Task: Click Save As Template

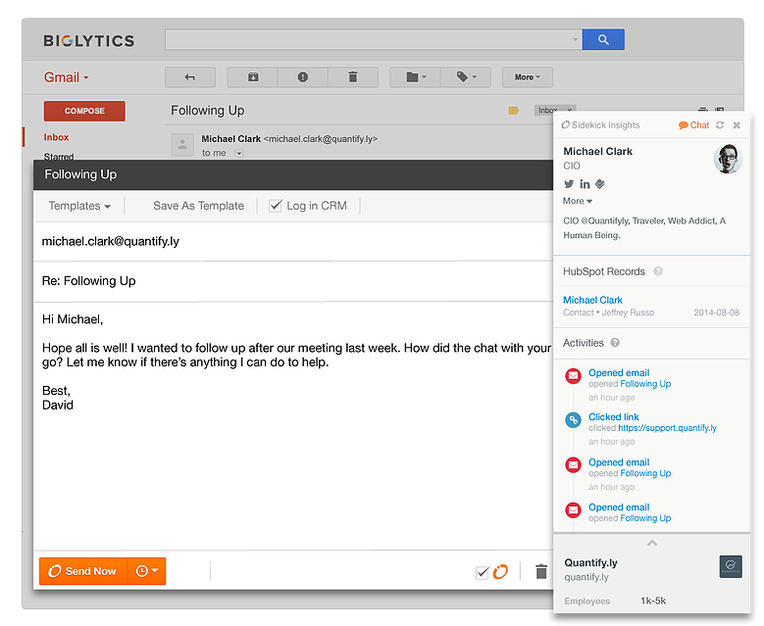Action: pyautogui.click(x=198, y=206)
